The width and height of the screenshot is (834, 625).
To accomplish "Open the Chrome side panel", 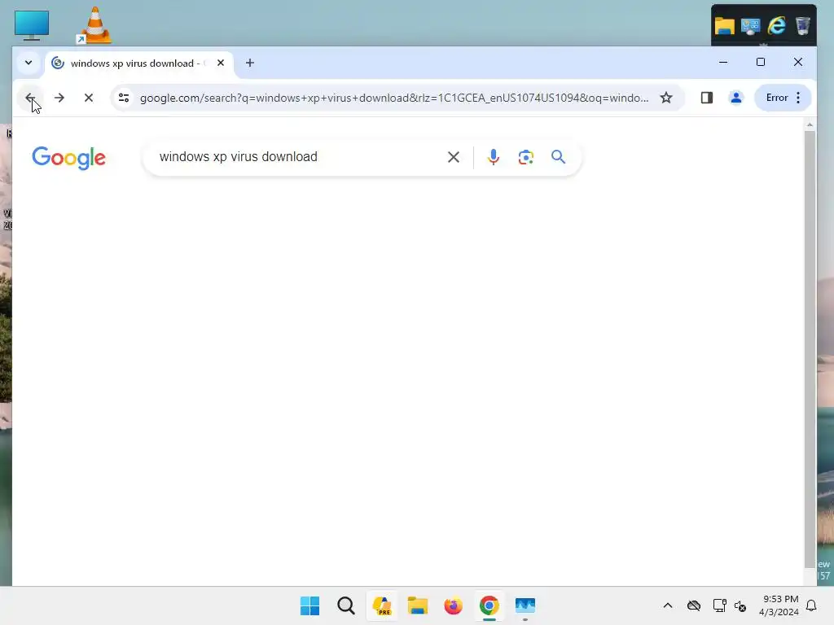I will [706, 98].
